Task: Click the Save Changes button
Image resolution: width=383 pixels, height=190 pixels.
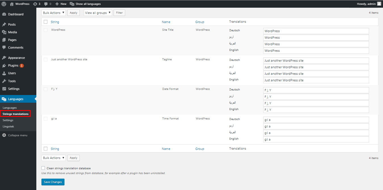Action: 53,182
